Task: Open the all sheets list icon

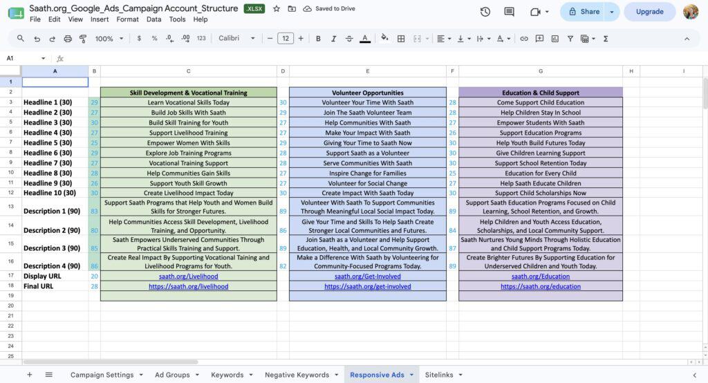Action: click(49, 375)
